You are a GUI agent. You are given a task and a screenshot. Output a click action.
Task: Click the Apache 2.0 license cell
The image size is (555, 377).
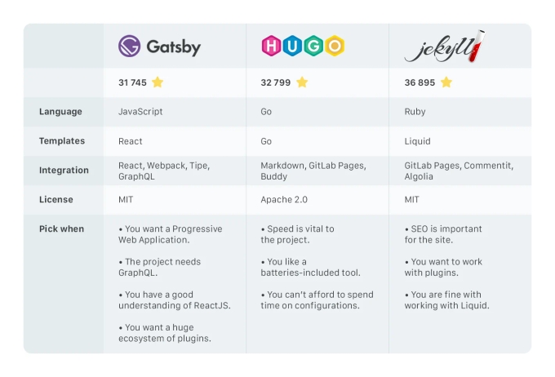pos(284,200)
